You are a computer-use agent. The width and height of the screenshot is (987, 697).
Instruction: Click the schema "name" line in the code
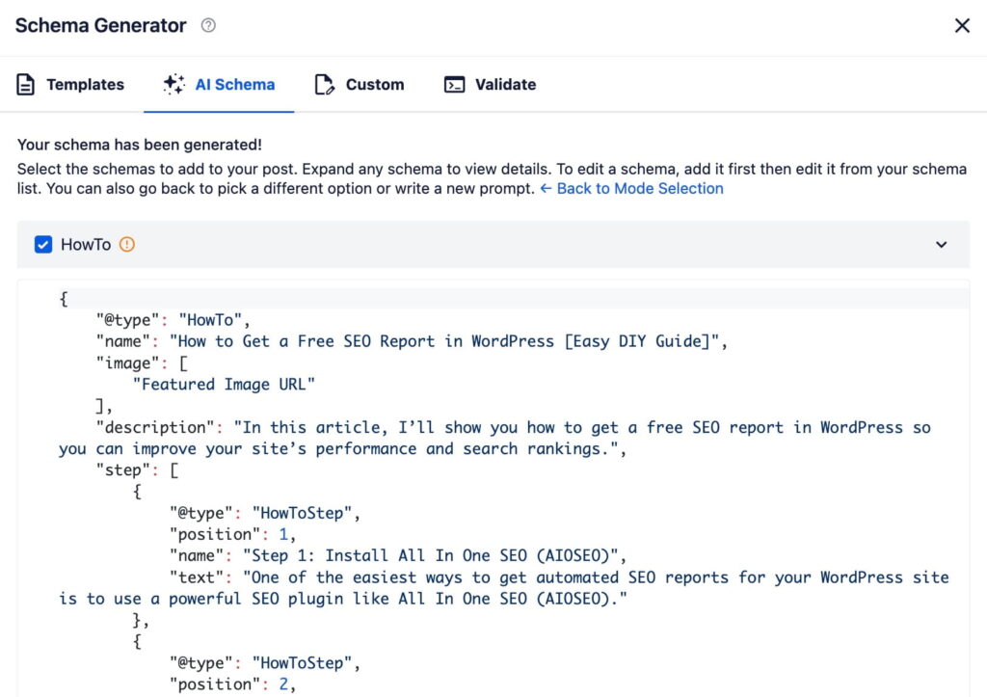414,341
